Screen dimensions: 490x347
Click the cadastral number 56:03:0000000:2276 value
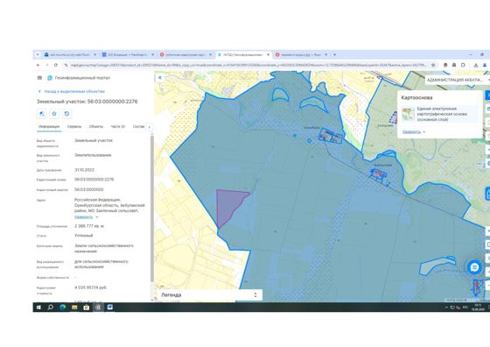click(x=94, y=180)
